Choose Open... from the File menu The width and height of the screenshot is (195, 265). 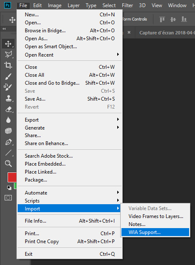(69, 23)
